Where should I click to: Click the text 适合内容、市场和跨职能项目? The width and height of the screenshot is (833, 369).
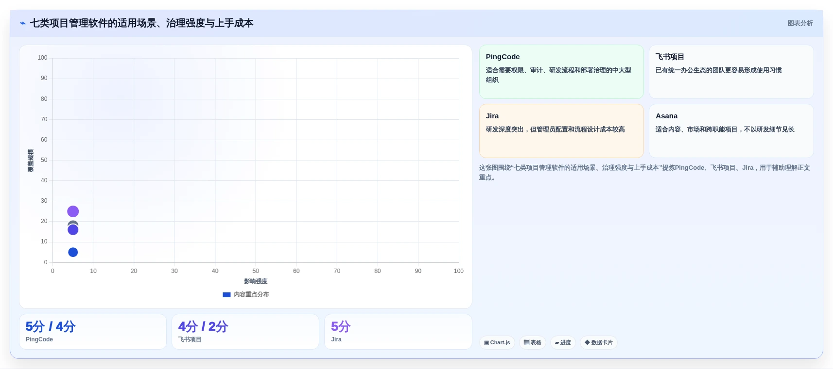[696, 129]
